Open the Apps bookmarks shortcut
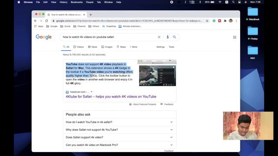 (39, 26)
